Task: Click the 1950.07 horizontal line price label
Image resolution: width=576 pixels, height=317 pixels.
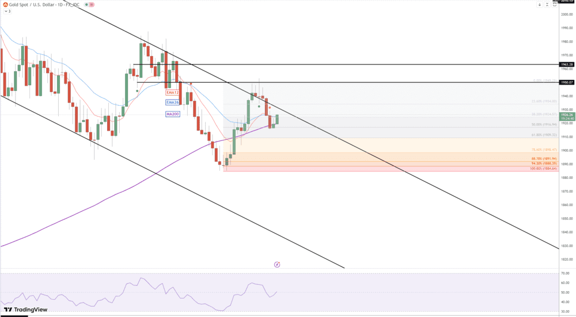Action: point(567,82)
